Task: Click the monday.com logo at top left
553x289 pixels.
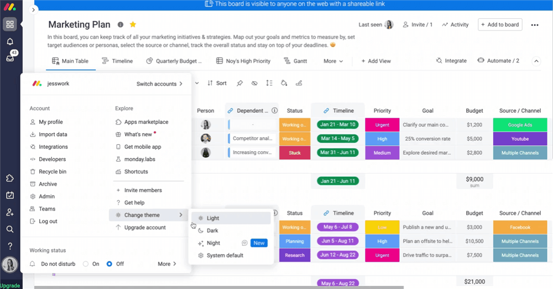Action: 10,7
